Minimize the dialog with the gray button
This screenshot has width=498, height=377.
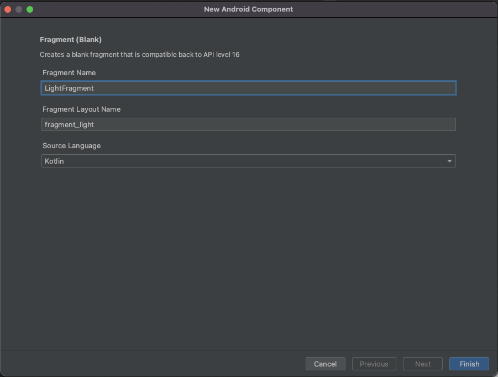tap(19, 9)
